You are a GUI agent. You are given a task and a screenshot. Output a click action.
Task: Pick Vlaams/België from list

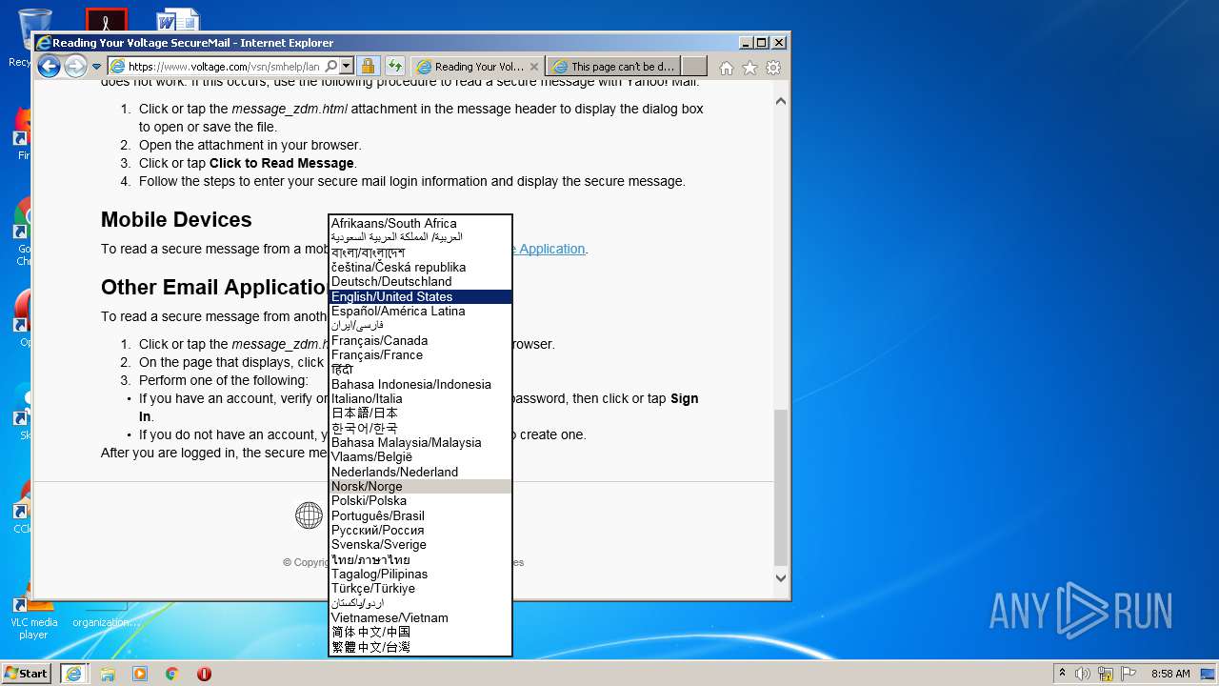click(x=420, y=456)
